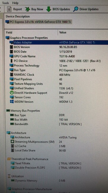Image resolution: width=108 pixels, height=193 pixels.
Task: Click the Bus Type monitor icon under Graphics Processor
Action: point(12,70)
